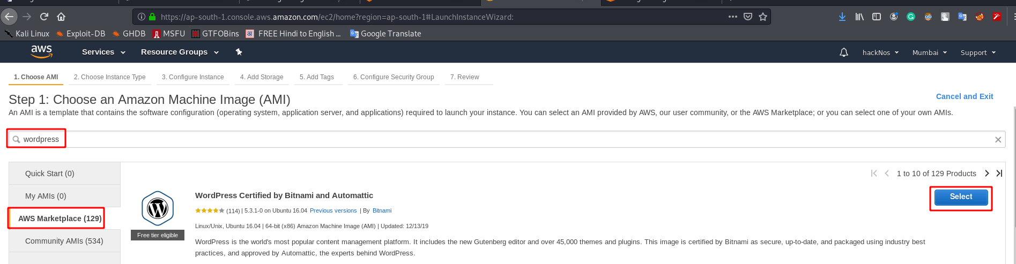Open the GTFOBins bookmark
This screenshot has height=264, width=1016.
(x=215, y=33)
